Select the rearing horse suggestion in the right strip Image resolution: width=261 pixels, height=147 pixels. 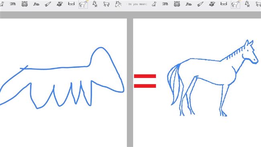click(x=247, y=4)
